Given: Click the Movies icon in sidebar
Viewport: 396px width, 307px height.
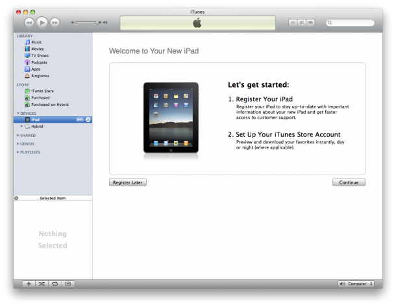Looking at the screenshot, I should 27,49.
